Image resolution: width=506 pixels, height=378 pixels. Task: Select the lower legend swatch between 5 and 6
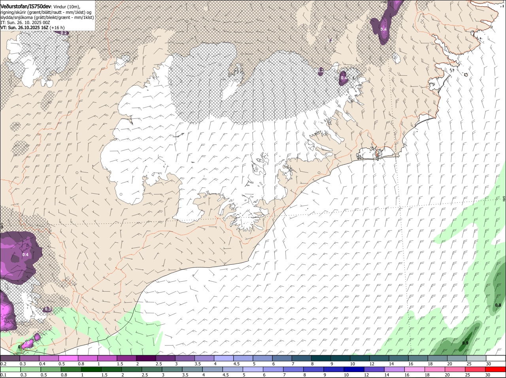click(253, 369)
